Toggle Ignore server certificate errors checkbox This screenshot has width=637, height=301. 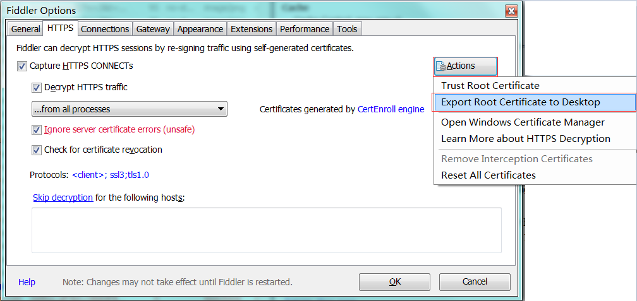37,130
